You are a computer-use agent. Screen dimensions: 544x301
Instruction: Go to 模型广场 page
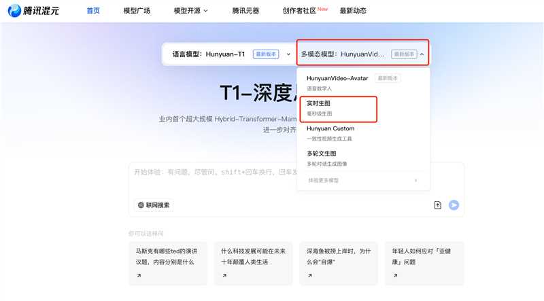pyautogui.click(x=137, y=11)
